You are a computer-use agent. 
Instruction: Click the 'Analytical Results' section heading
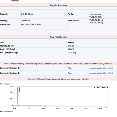[x=59, y=37]
